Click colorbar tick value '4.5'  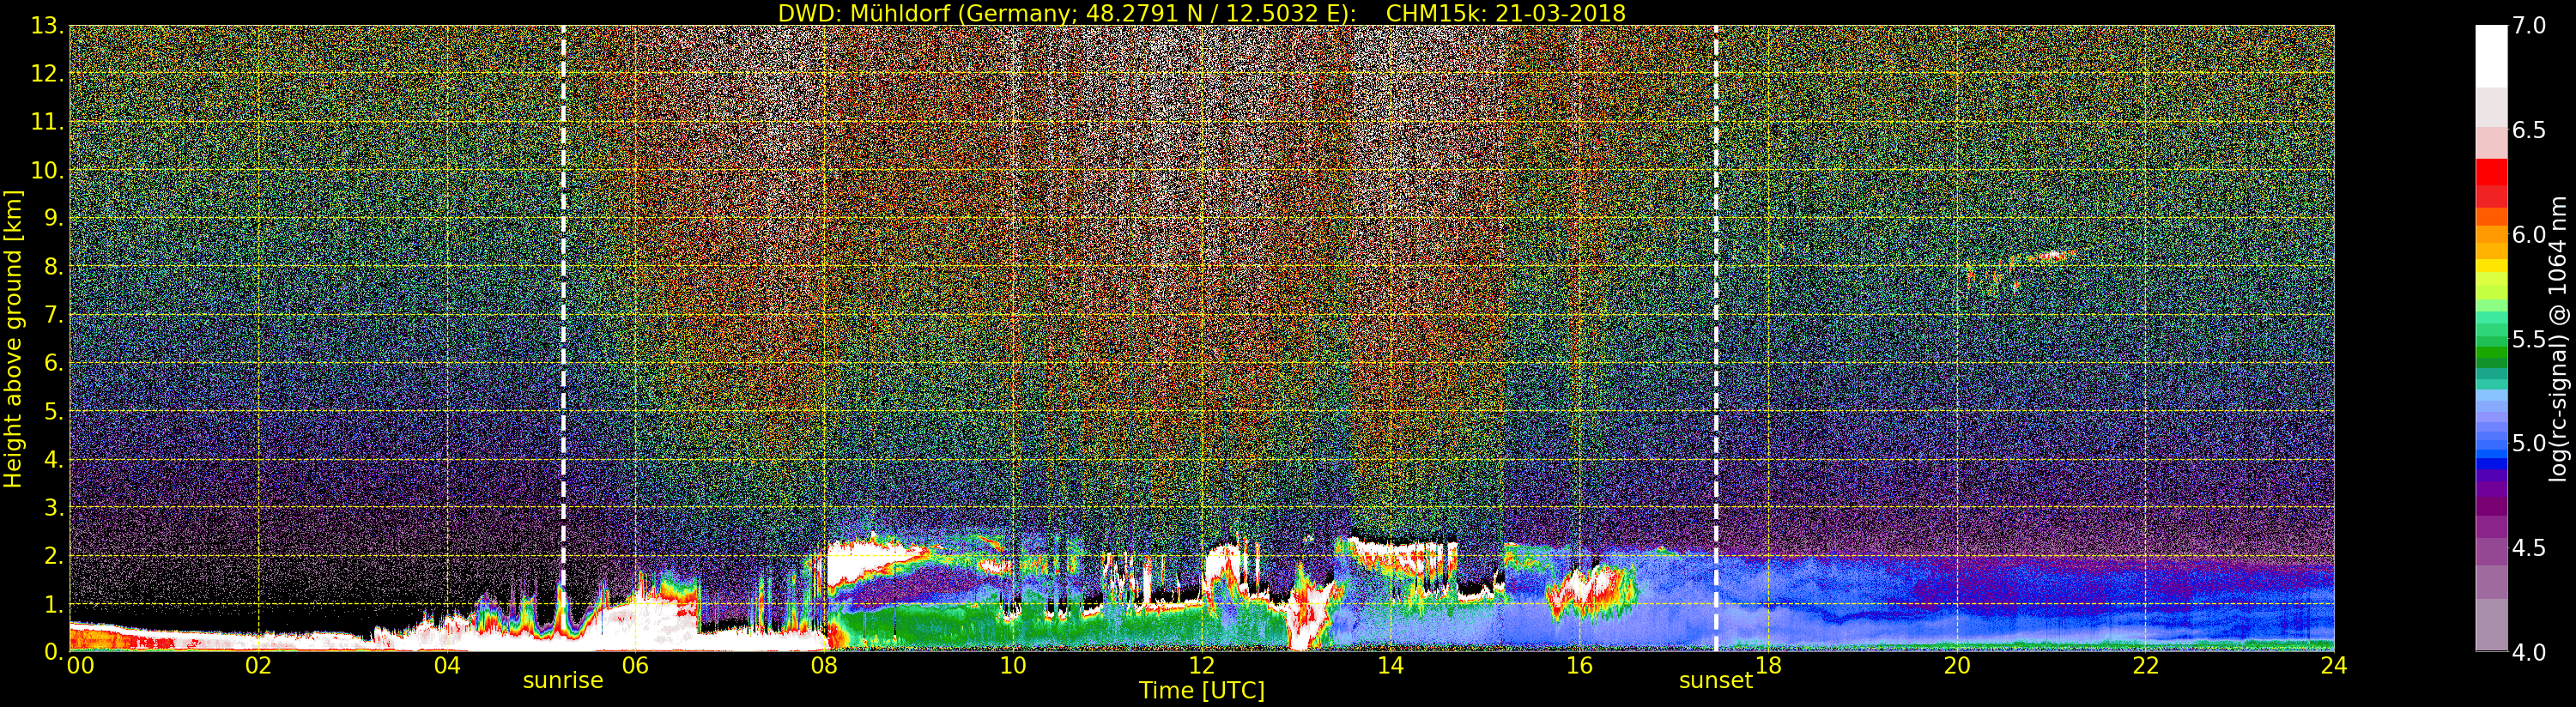point(2529,547)
